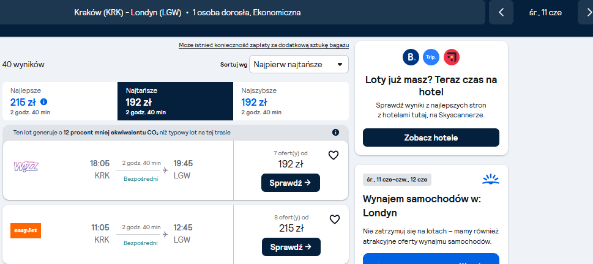Save the Wizz Air flight with heart icon

point(333,155)
